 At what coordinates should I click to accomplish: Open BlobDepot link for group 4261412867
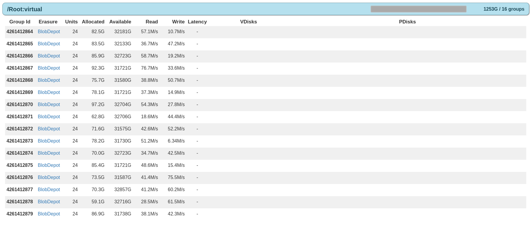click(x=49, y=68)
